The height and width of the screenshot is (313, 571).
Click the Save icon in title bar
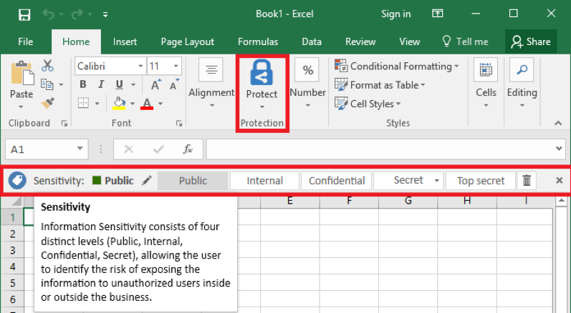(24, 14)
